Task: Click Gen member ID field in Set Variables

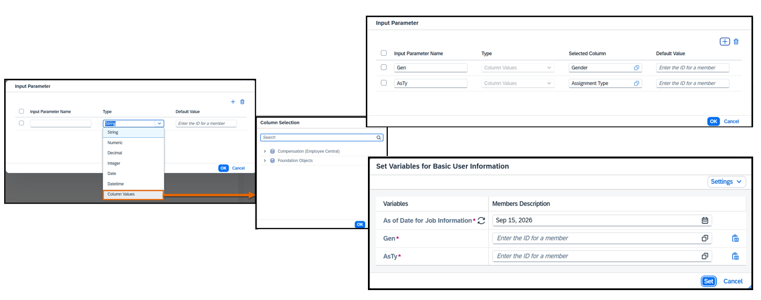Action: click(602, 238)
